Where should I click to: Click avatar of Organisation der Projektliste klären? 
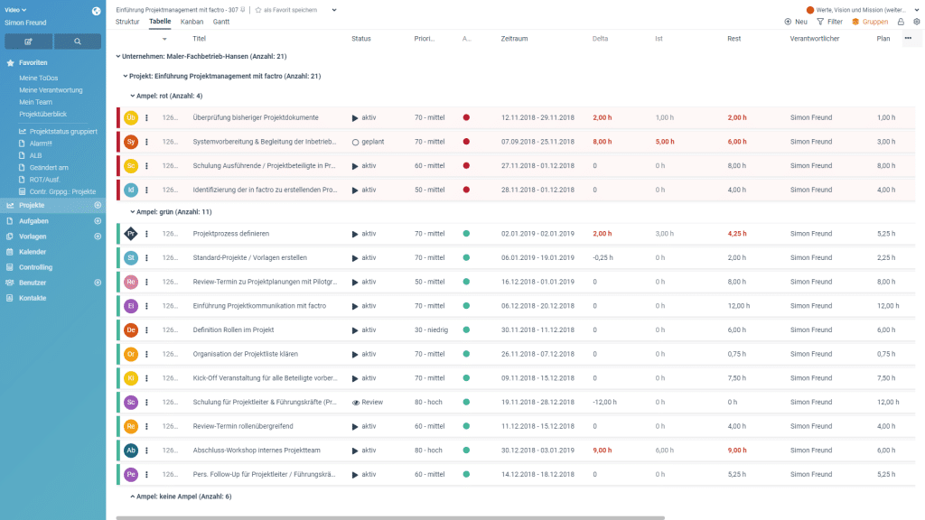(x=131, y=354)
